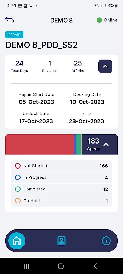The image size is (123, 274).
Task: Tap the green Online status indicator
Action: point(99,20)
